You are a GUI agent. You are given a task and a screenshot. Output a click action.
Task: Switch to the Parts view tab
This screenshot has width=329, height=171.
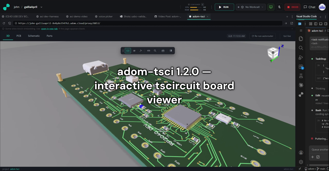pyautogui.click(x=50, y=36)
